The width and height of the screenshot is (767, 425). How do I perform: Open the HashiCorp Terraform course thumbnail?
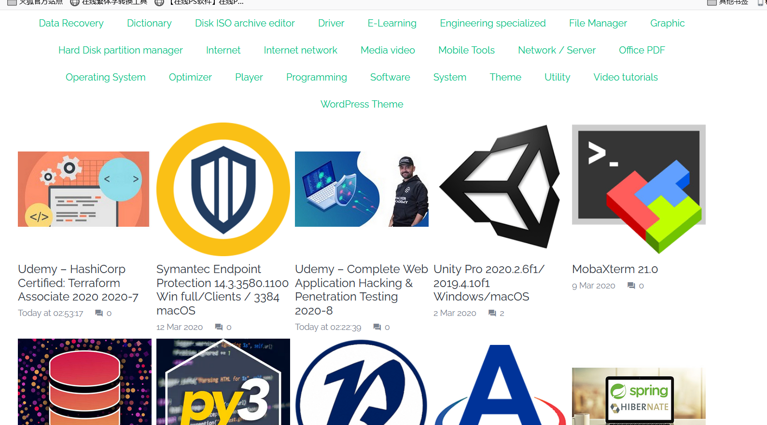coord(84,189)
